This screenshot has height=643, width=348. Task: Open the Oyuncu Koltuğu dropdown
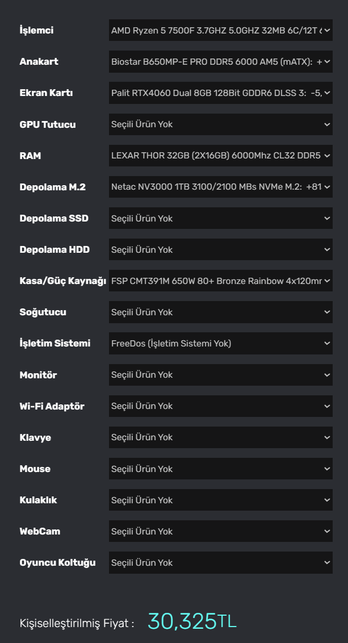(220, 563)
